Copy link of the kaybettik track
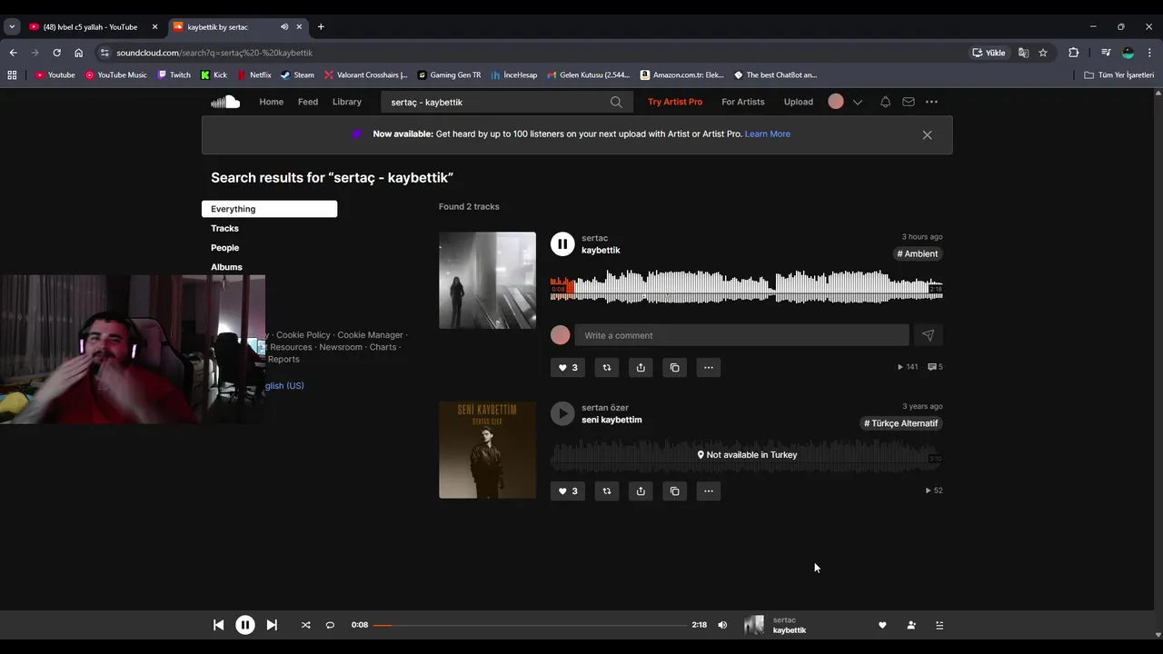 (x=674, y=367)
